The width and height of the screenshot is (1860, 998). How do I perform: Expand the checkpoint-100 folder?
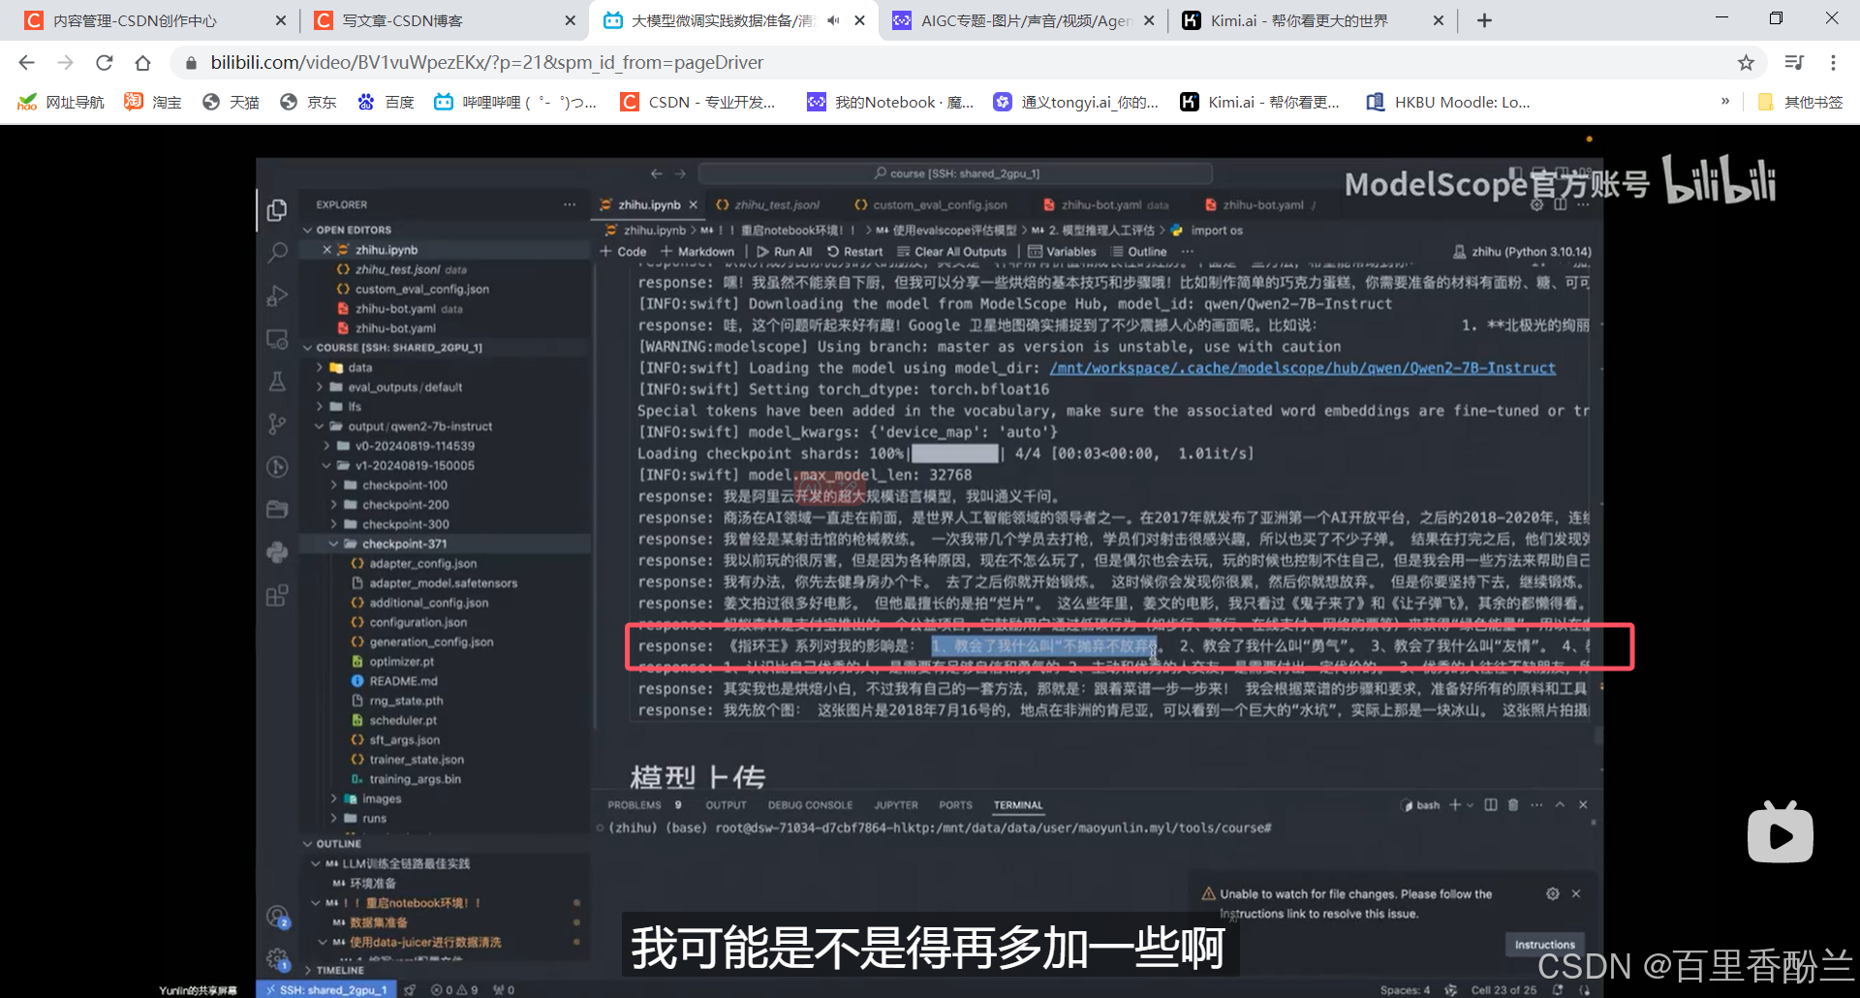pyautogui.click(x=334, y=484)
